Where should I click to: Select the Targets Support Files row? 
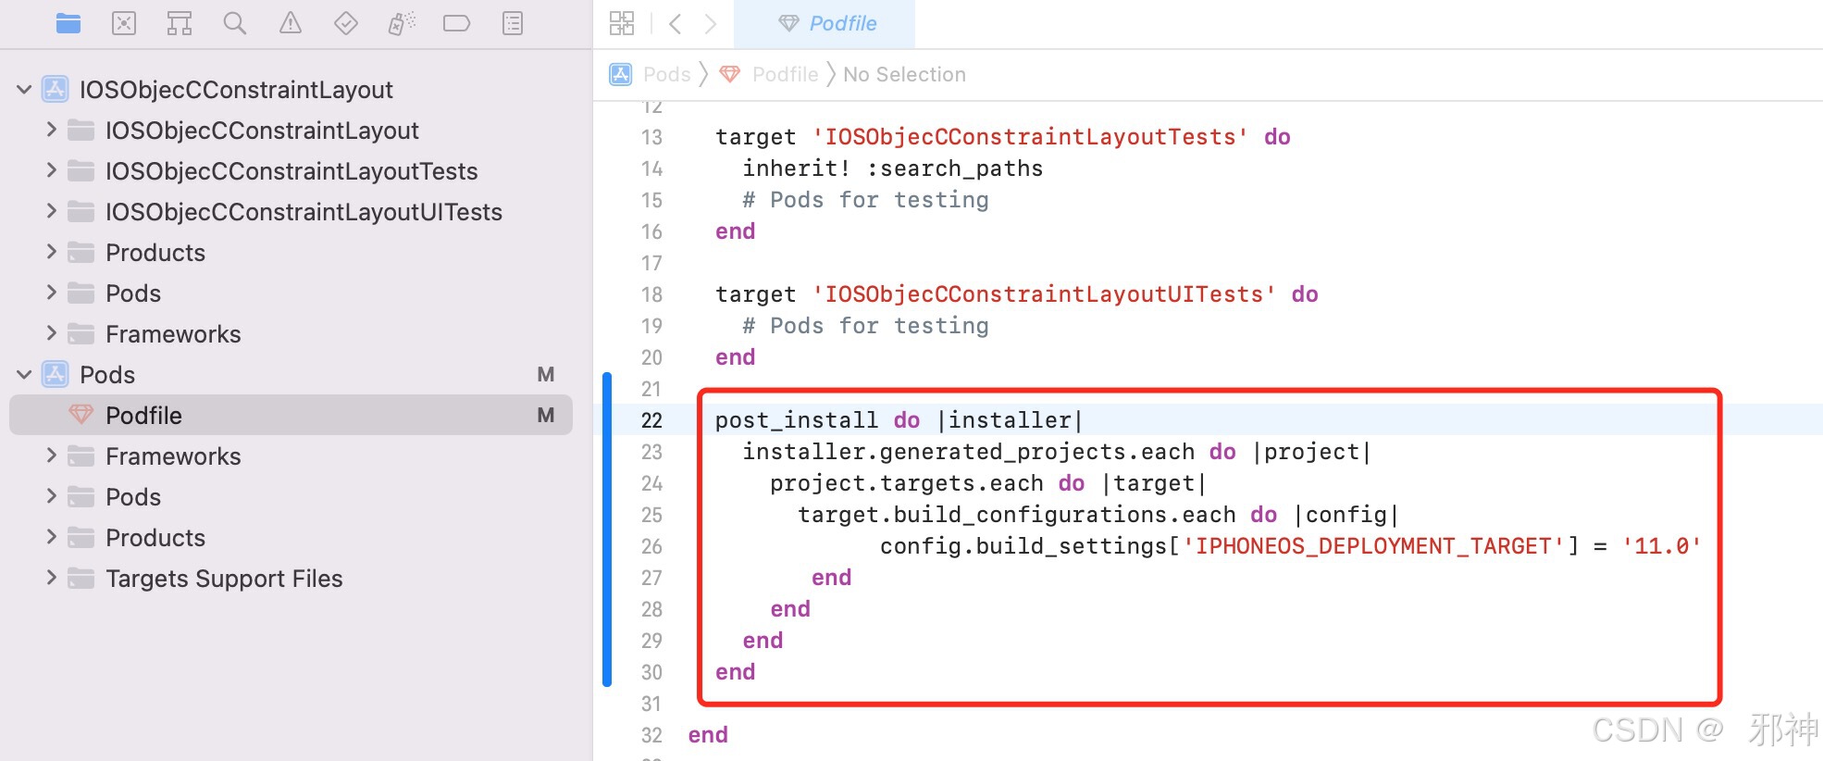pyautogui.click(x=291, y=579)
